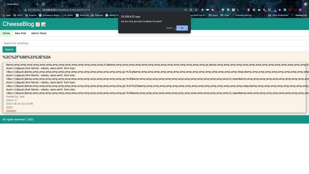Click the CheeseBlog site title
Image resolution: width=309 pixels, height=174 pixels.
click(x=18, y=24)
